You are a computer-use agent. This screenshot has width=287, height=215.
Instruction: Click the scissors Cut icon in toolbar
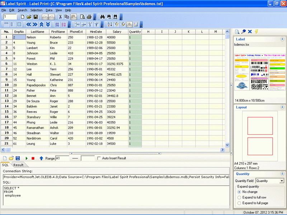click(x=60, y=17)
